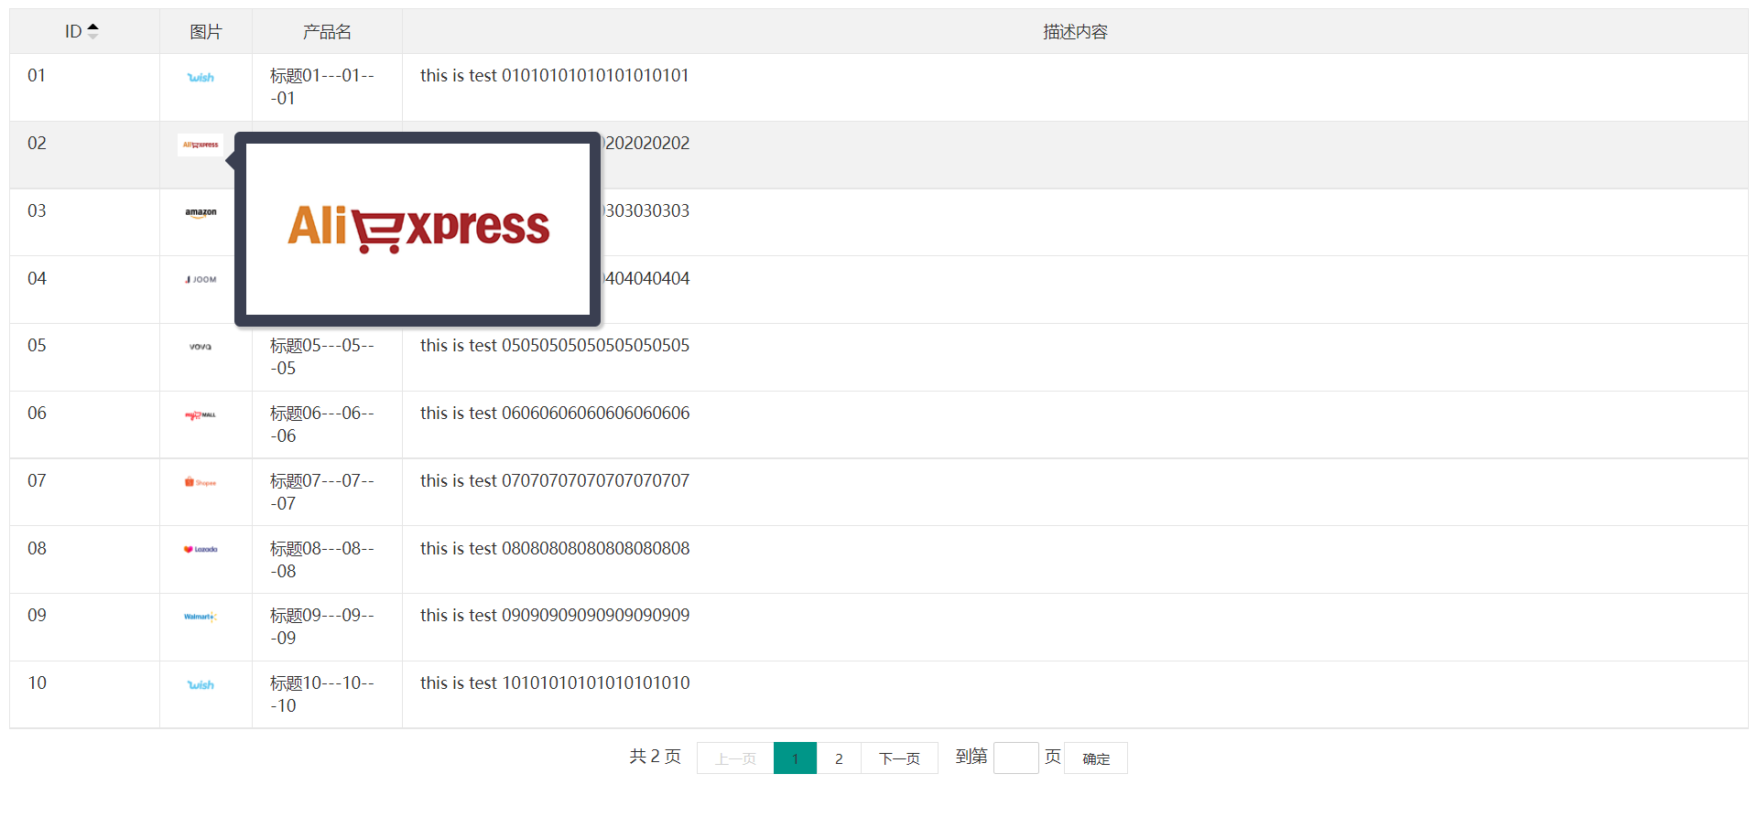Click the MyMall logo thumbnail in row 06
The image size is (1758, 817).
[x=201, y=414]
